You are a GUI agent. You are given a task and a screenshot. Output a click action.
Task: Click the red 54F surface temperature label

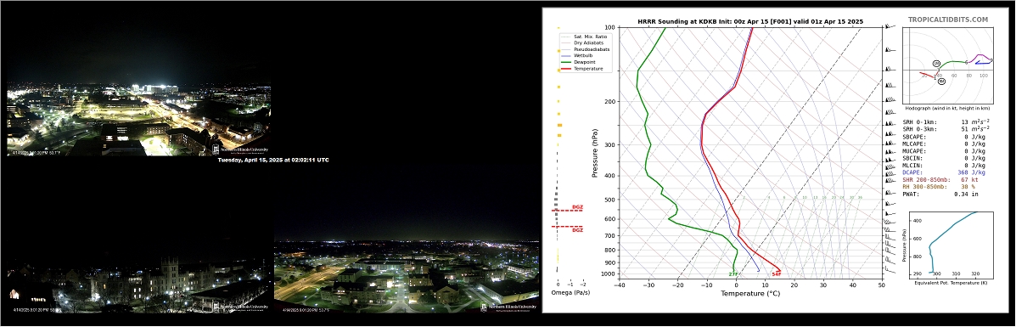(777, 274)
